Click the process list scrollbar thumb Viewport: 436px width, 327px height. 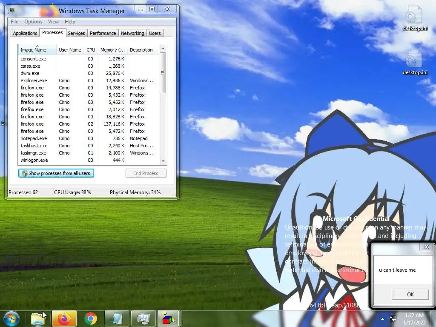click(x=163, y=73)
